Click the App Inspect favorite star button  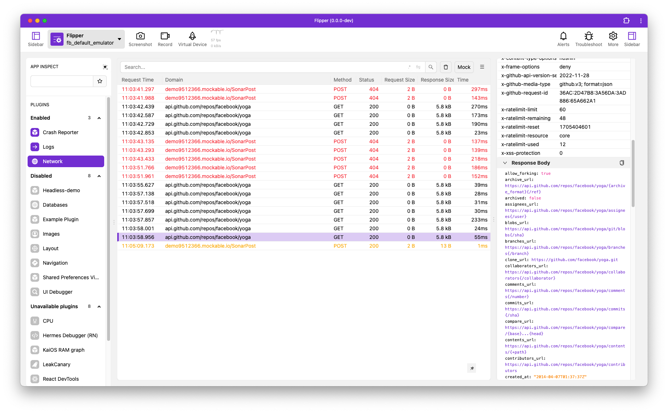pos(100,81)
